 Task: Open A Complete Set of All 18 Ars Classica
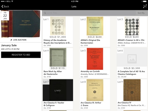131,73
